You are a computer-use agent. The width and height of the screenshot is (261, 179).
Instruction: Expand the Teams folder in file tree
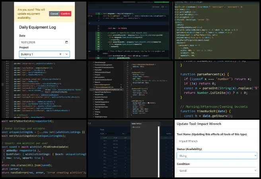pos(97,109)
